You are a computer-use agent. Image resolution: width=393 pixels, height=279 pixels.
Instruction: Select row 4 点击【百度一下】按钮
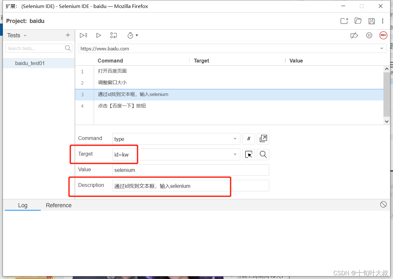point(229,106)
